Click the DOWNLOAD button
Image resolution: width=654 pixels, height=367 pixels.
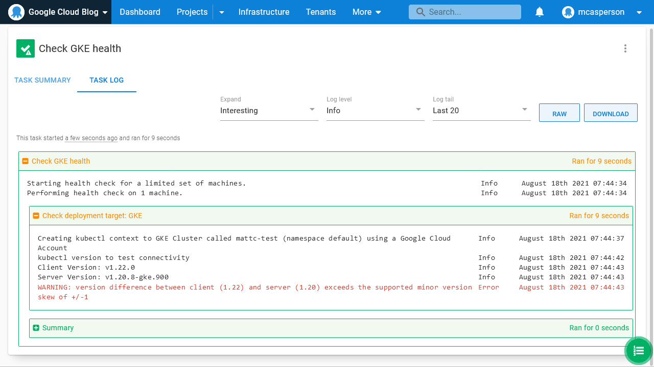click(x=611, y=113)
